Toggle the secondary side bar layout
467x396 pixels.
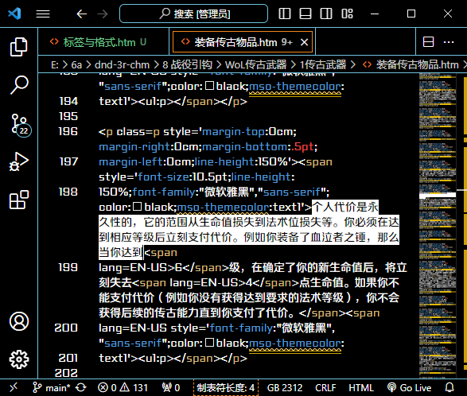coord(326,14)
